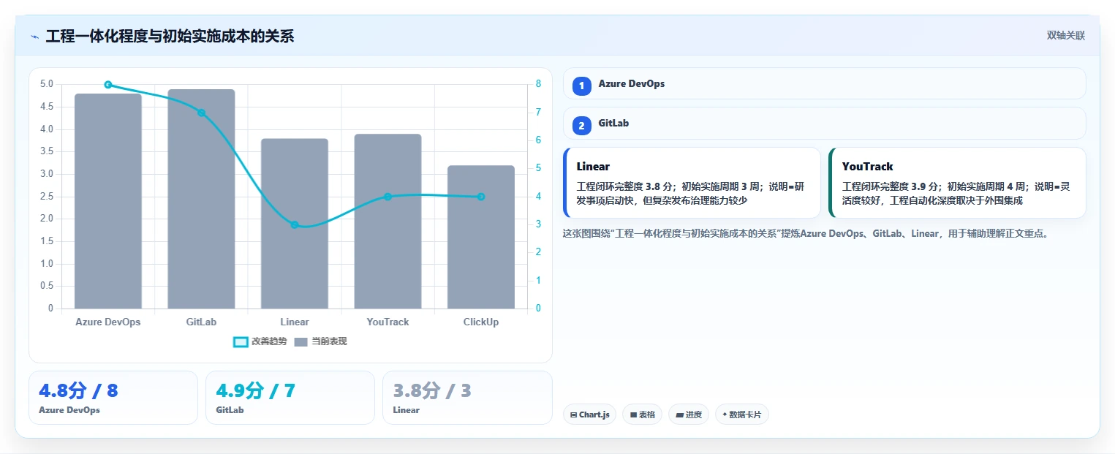Screen dimensions: 1115x454
Task: Click the 数据卡片 tag
Action: pos(742,415)
